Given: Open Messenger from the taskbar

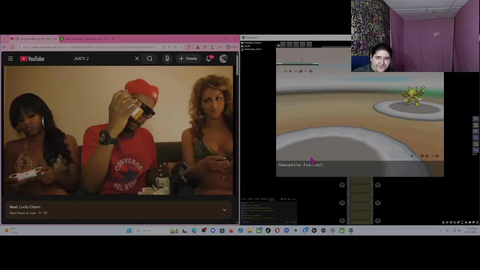Looking at the screenshot, I should [286, 230].
